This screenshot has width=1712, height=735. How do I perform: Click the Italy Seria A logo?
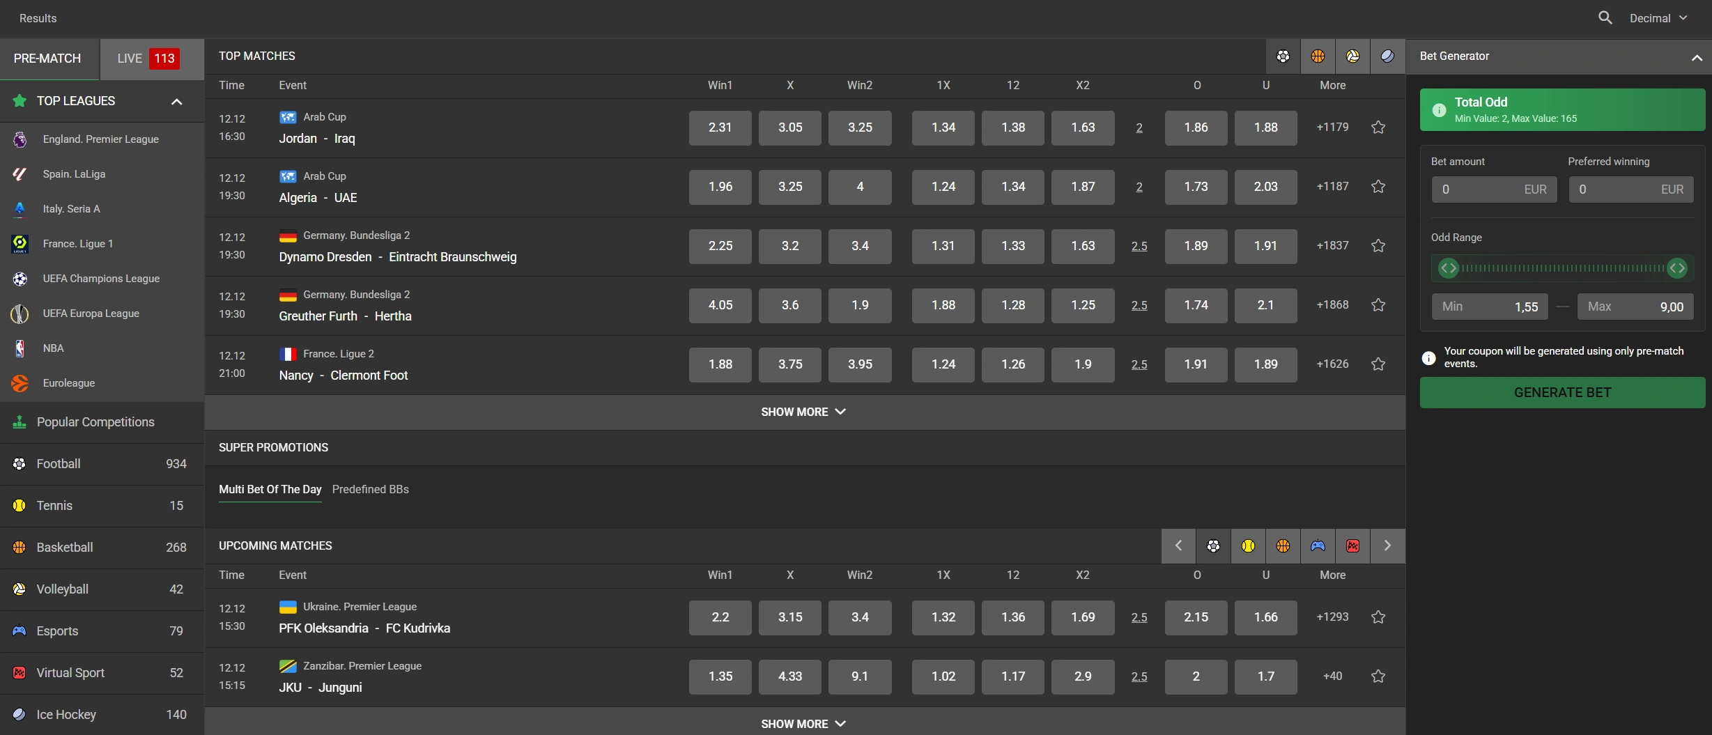pyautogui.click(x=20, y=209)
